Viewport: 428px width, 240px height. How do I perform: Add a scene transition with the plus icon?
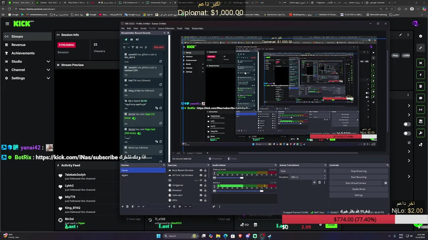(314, 182)
